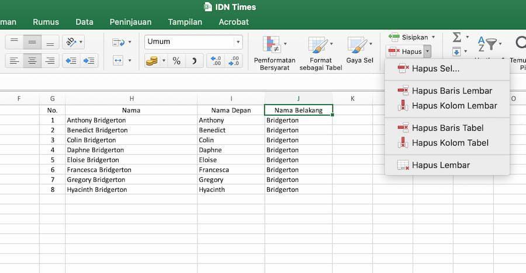
Task: Open Fill options dropdown arrow
Action: click(x=466, y=51)
